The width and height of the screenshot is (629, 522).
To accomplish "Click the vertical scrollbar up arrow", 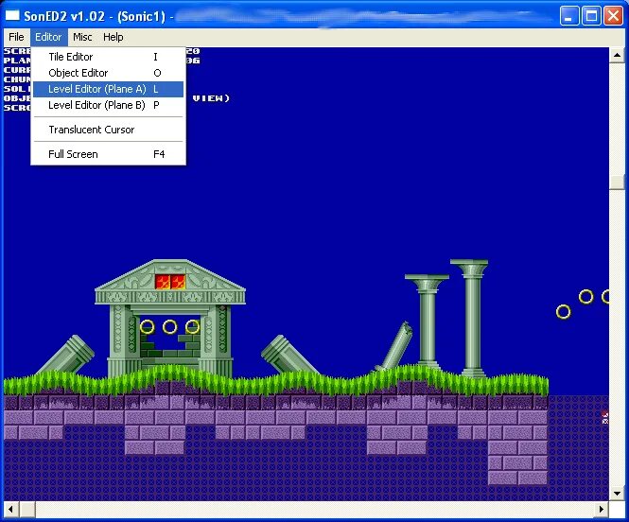I will [x=617, y=55].
